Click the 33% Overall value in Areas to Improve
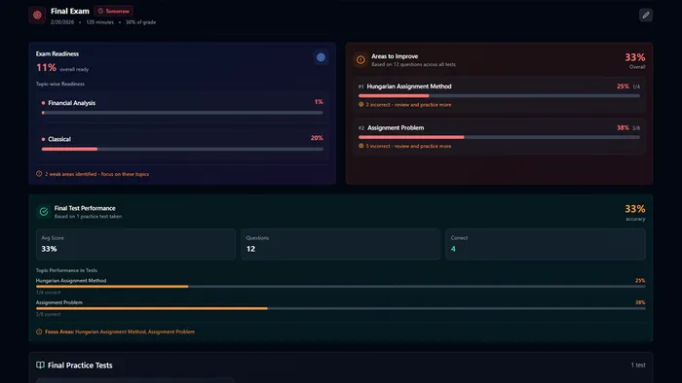The height and width of the screenshot is (383, 682). pyautogui.click(x=635, y=57)
